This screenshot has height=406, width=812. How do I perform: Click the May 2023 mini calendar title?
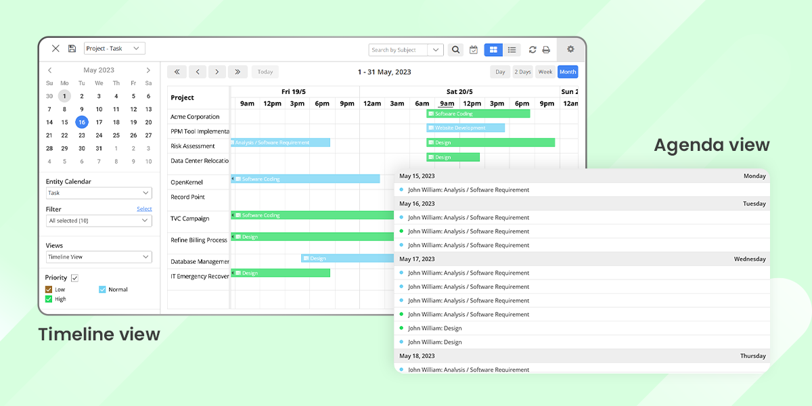coord(99,70)
